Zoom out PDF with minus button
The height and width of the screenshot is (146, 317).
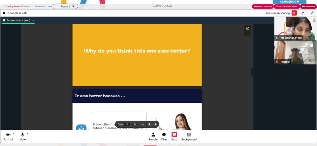[x=143, y=124]
